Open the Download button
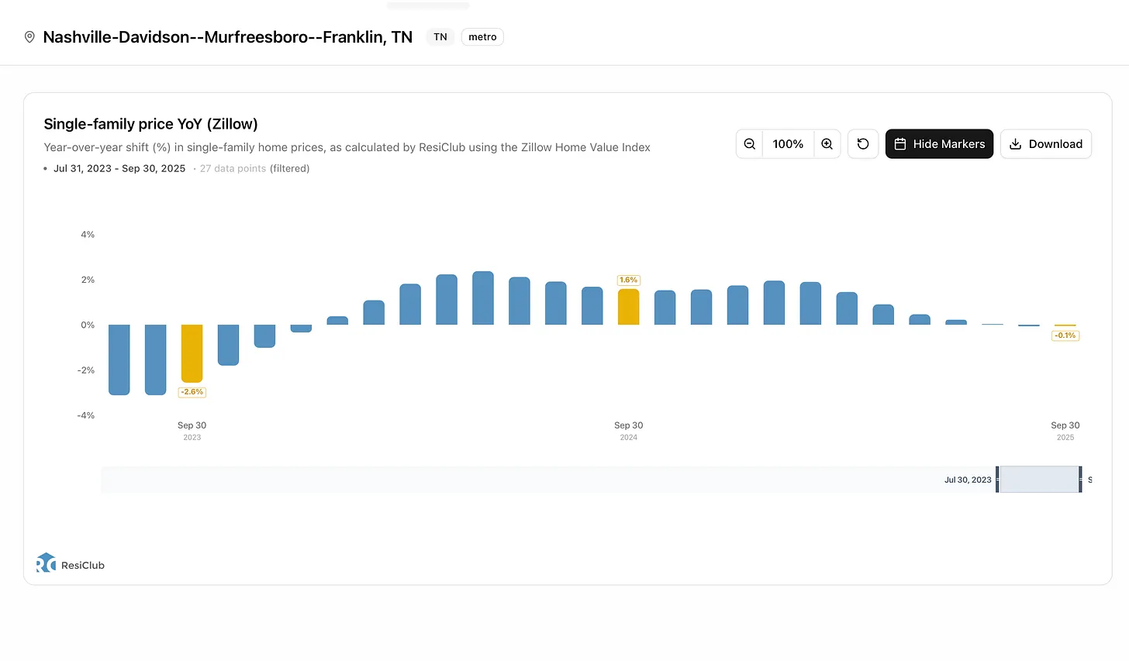This screenshot has height=661, width=1129. (x=1046, y=143)
